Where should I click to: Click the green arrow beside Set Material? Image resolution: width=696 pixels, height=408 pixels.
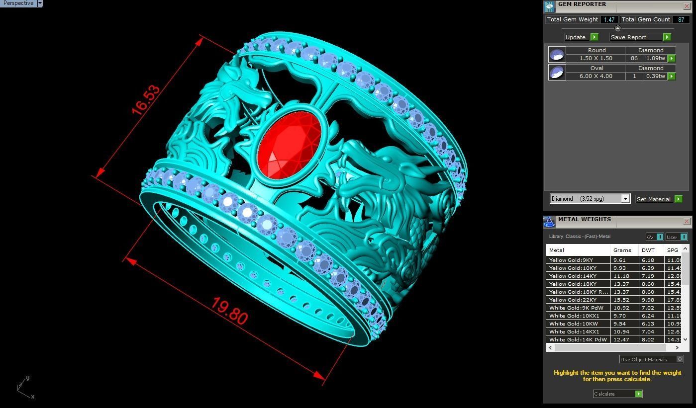click(x=678, y=199)
